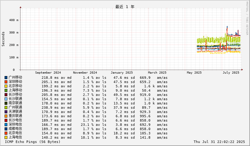Select the 上海电信 yellow legend swatch
250x146 pixels.
[6, 137]
